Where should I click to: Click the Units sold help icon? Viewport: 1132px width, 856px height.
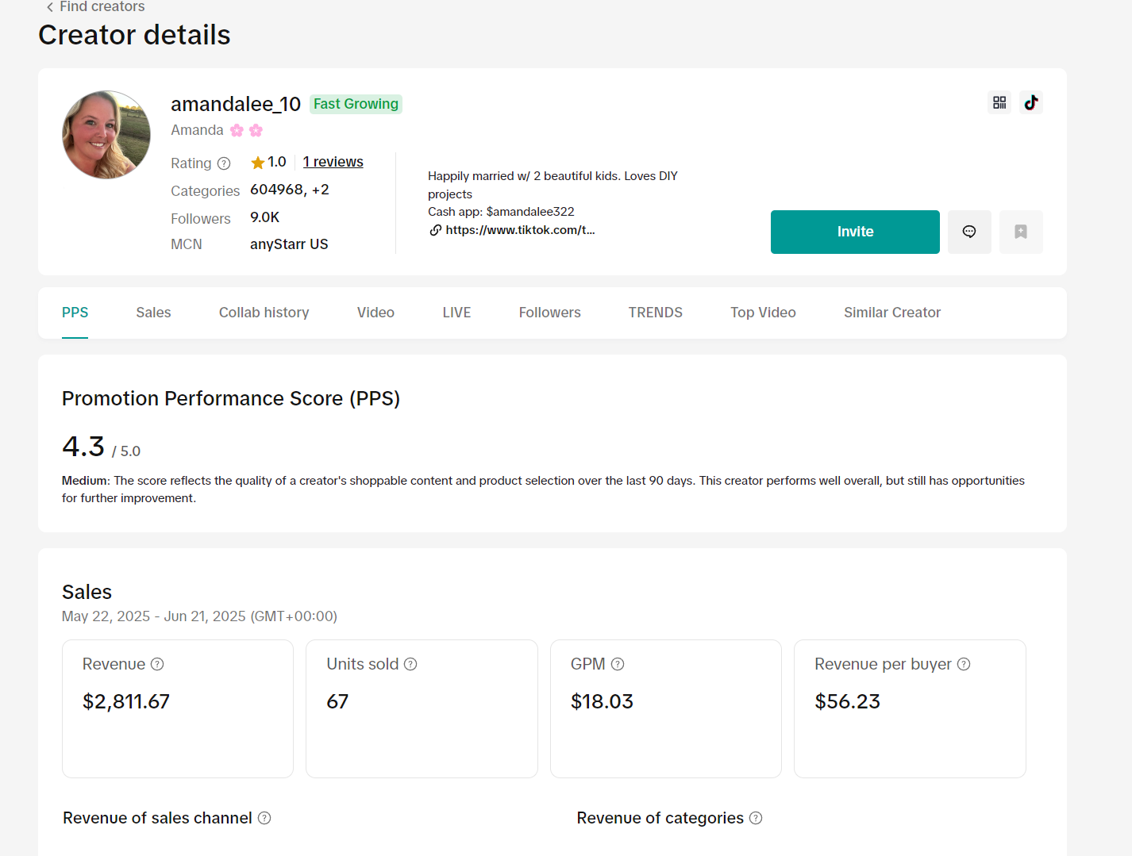(410, 664)
